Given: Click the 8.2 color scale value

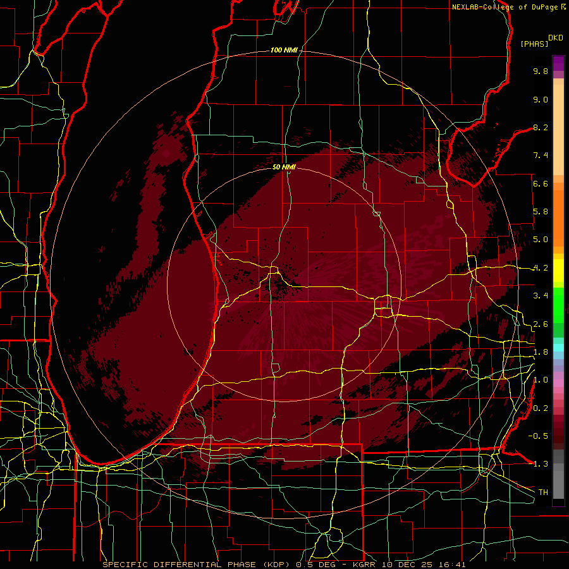Looking at the screenshot, I should [541, 127].
